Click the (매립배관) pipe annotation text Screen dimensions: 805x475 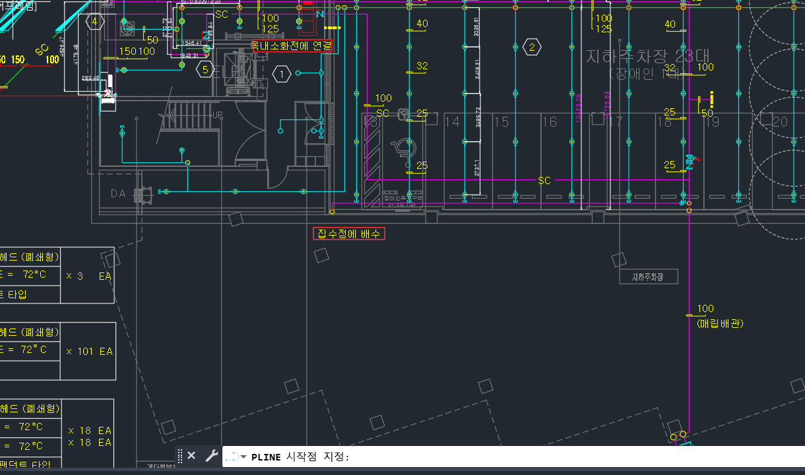click(x=720, y=323)
